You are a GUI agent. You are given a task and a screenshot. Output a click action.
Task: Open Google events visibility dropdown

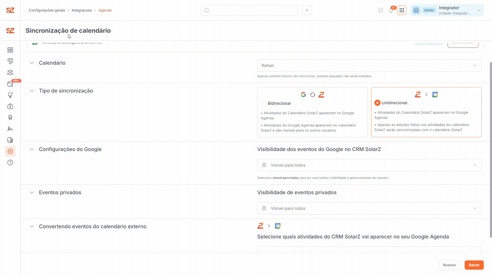tap(370, 165)
